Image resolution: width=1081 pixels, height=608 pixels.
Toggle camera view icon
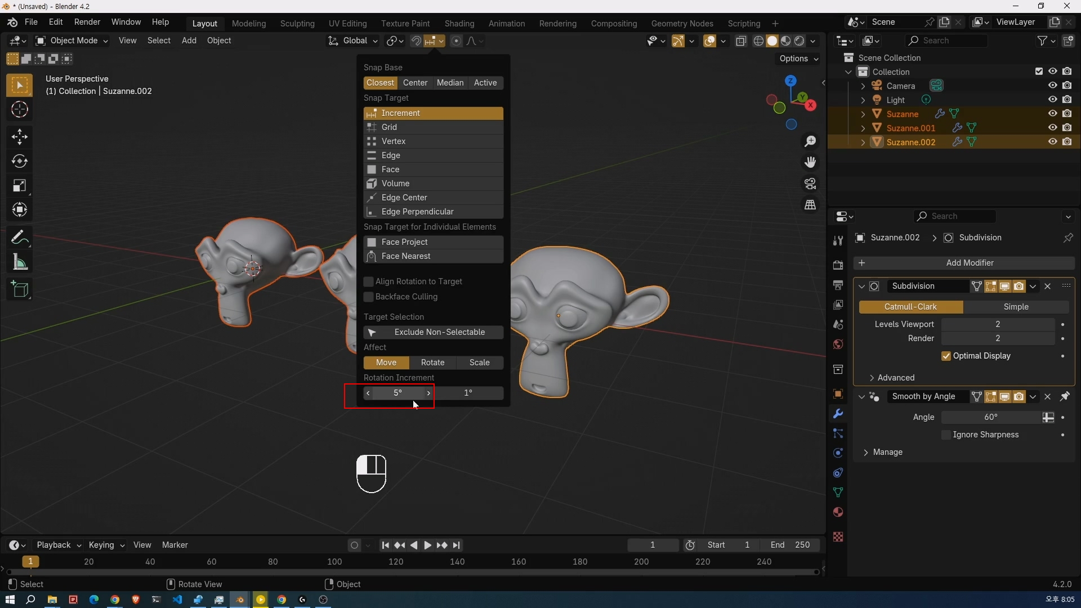(x=810, y=184)
